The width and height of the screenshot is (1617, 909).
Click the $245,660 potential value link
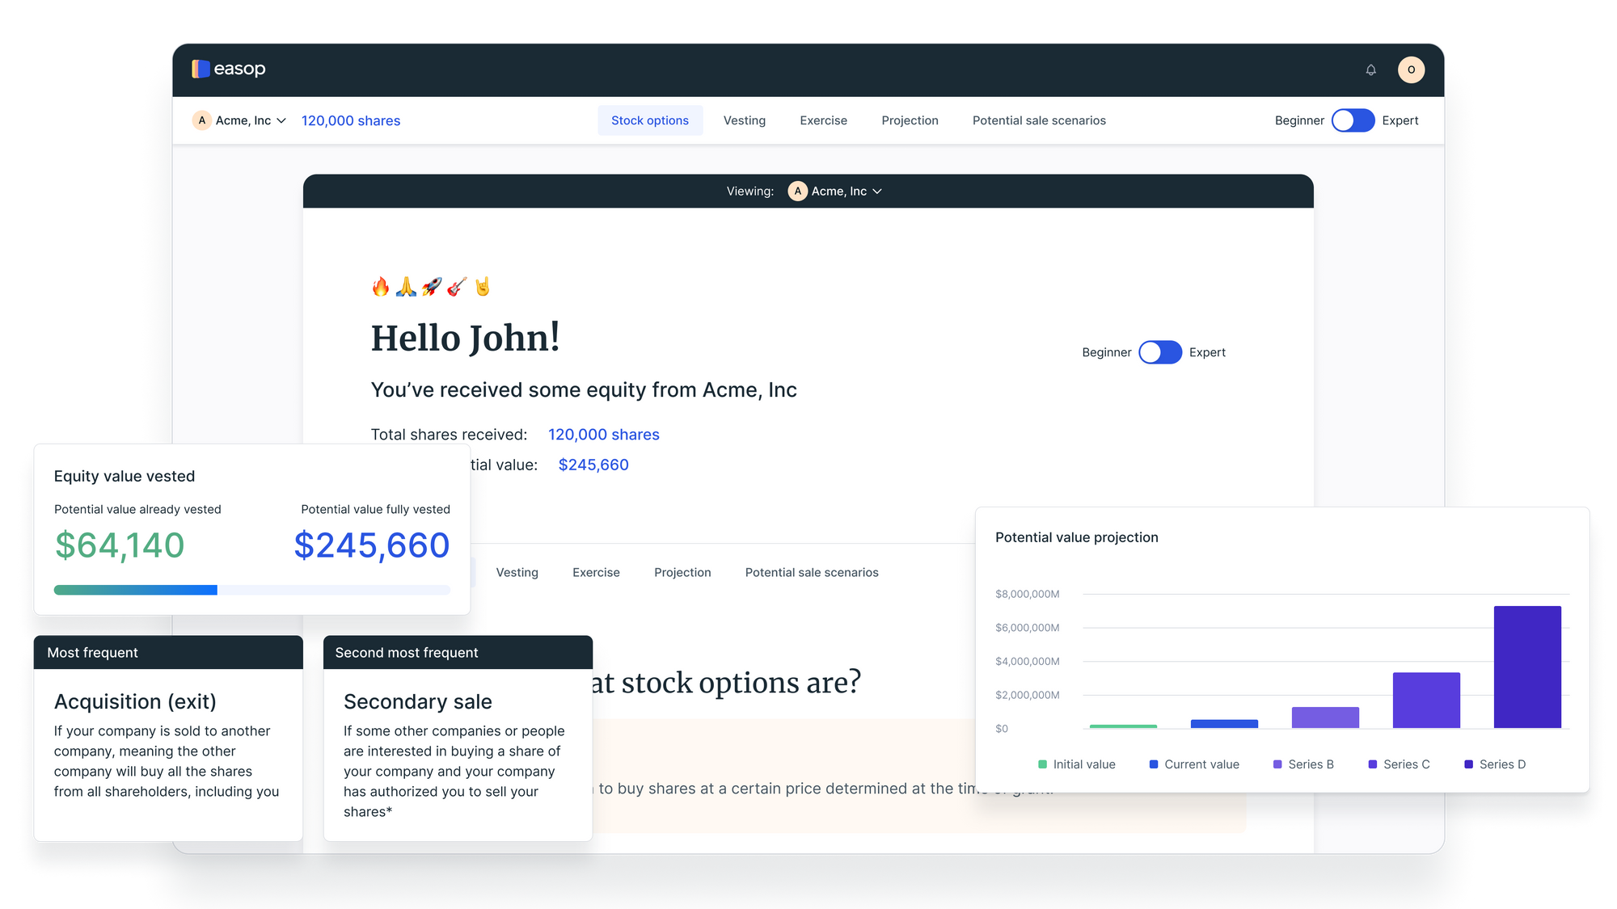click(593, 465)
